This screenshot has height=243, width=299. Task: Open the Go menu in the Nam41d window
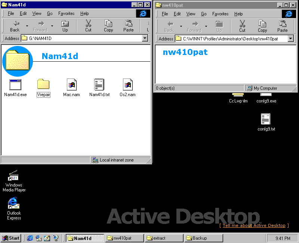(50, 13)
